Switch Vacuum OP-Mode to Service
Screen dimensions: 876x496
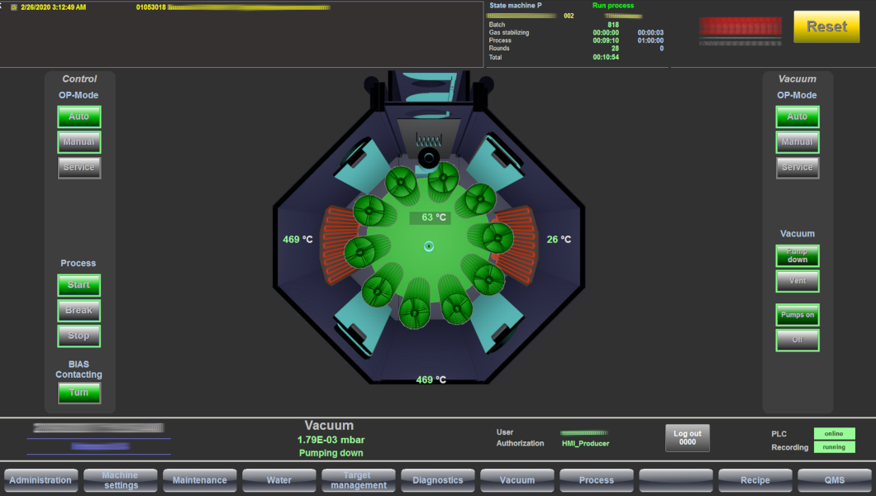[797, 168]
